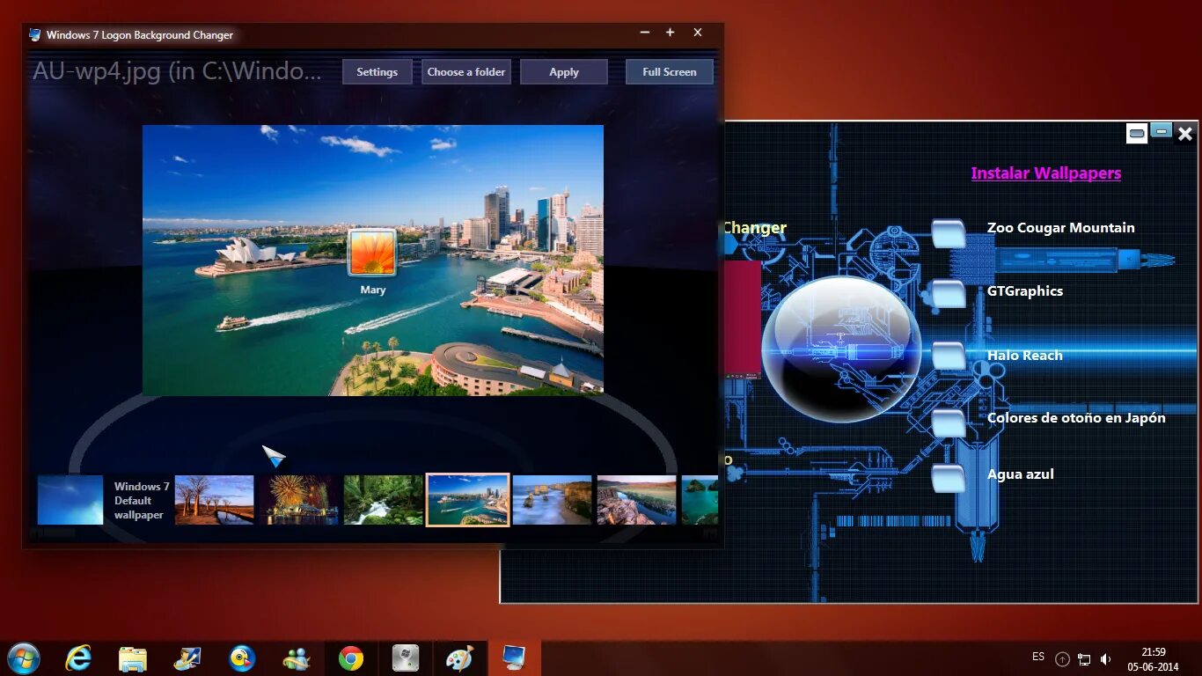This screenshot has height=676, width=1202.
Task: Click the blue disc bird taskbar icon
Action: [x=242, y=658]
